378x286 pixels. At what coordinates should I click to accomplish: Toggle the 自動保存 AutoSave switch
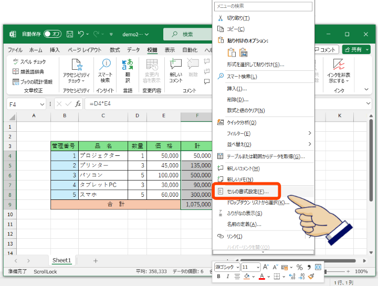tap(52, 34)
